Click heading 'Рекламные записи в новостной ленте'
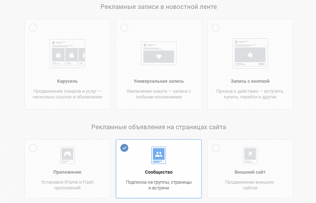 click(159, 7)
